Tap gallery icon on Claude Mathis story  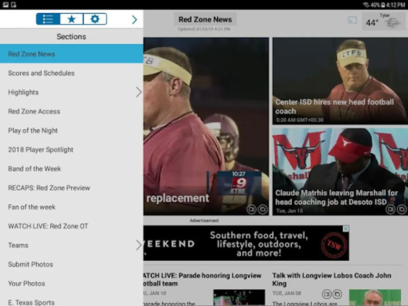[402, 209]
